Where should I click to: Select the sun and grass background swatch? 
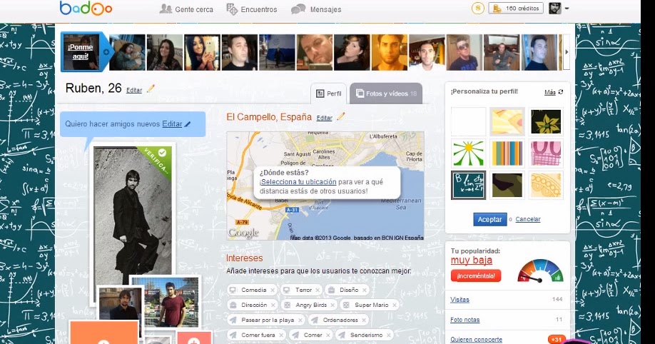[468, 153]
